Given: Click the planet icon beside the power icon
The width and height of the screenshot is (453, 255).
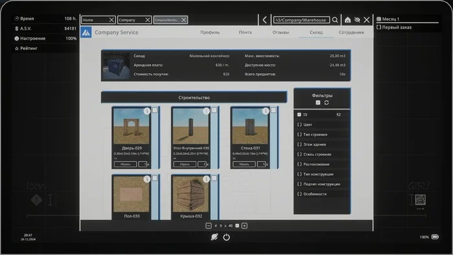Looking at the screenshot, I should coord(214,237).
